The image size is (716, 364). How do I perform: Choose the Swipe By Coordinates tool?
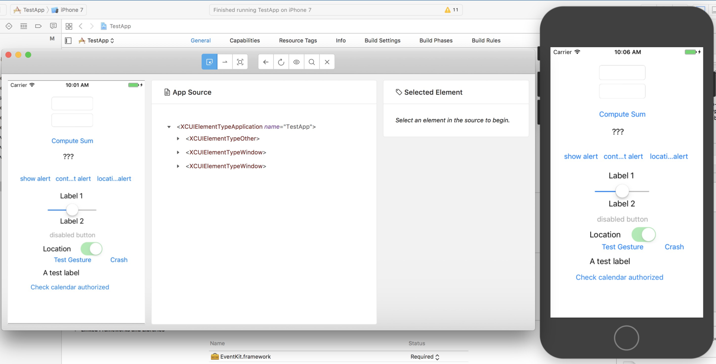(x=225, y=62)
